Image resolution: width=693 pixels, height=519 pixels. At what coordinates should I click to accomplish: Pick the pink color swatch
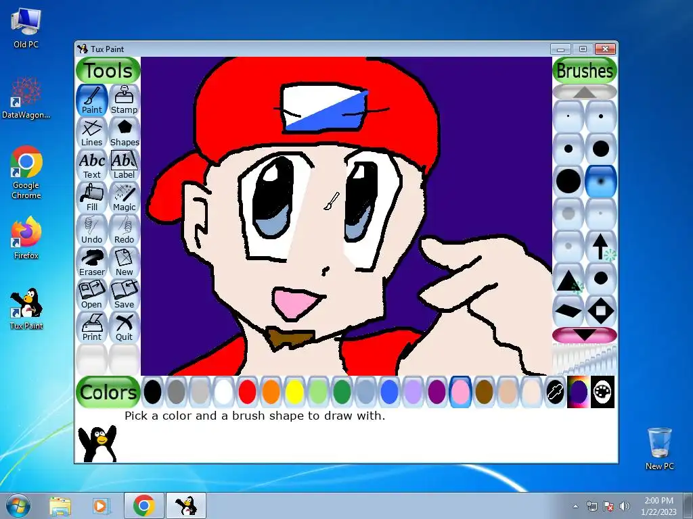(460, 392)
